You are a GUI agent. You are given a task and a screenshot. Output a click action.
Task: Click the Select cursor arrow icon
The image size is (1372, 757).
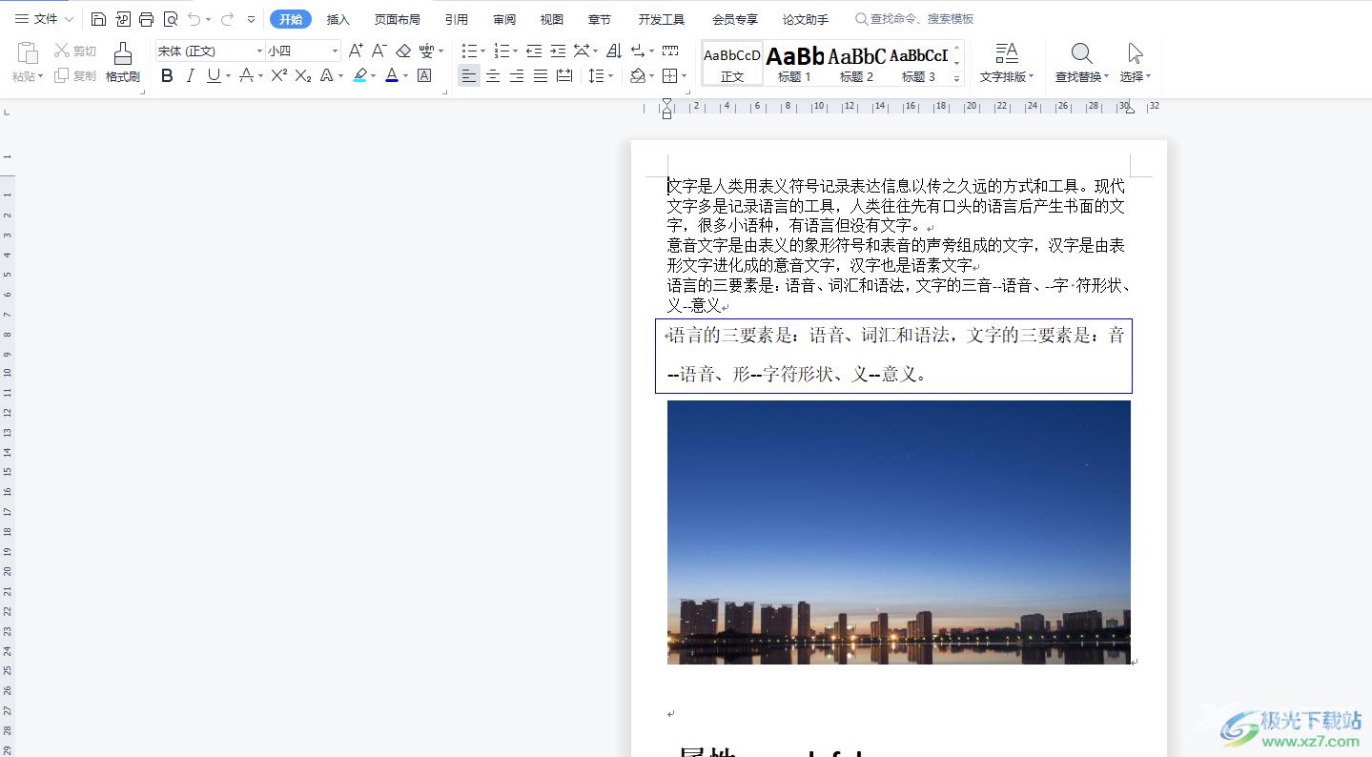coord(1135,53)
